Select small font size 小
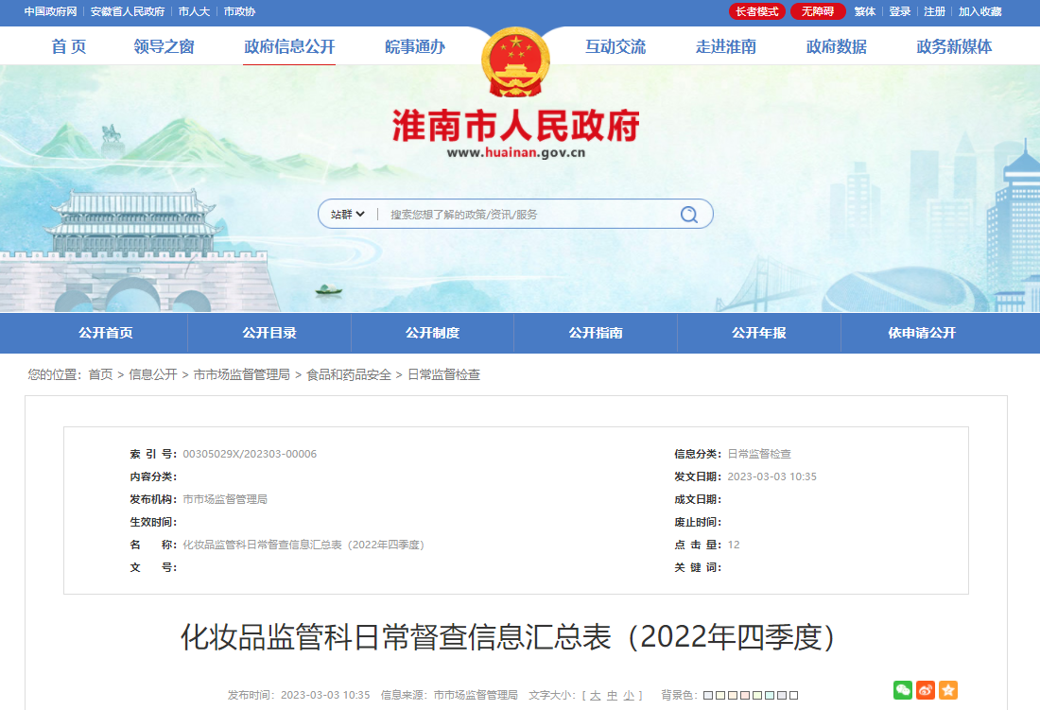 point(629,695)
